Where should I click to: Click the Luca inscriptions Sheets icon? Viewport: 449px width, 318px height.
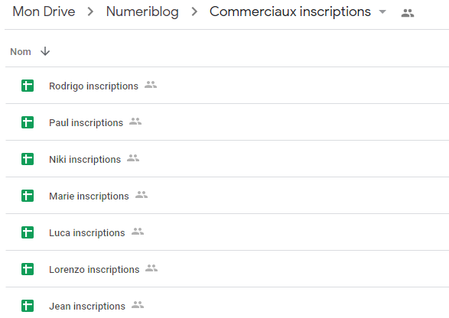tap(28, 232)
